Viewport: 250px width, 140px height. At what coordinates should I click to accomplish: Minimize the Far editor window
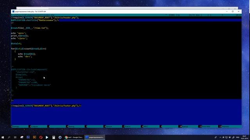click(x=227, y=11)
